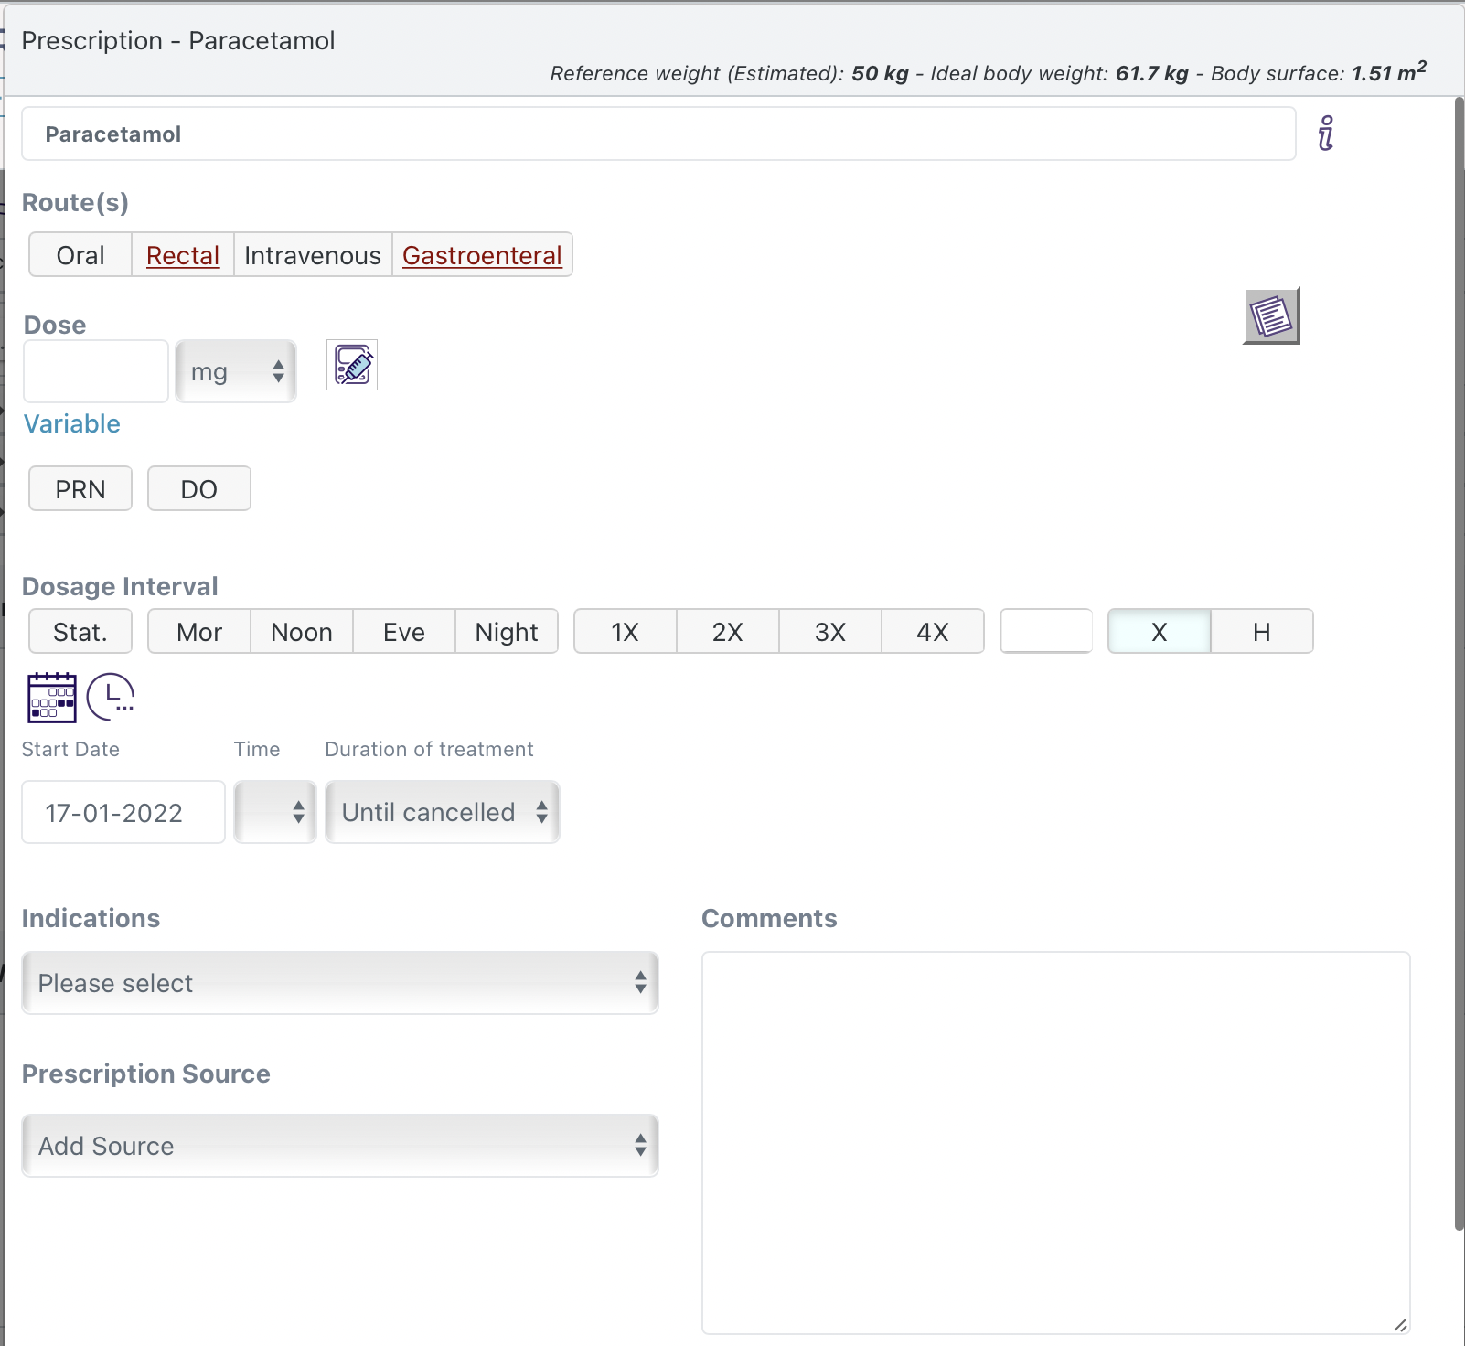This screenshot has width=1465, height=1346.
Task: Select the H dosage interval unit
Action: [1261, 631]
